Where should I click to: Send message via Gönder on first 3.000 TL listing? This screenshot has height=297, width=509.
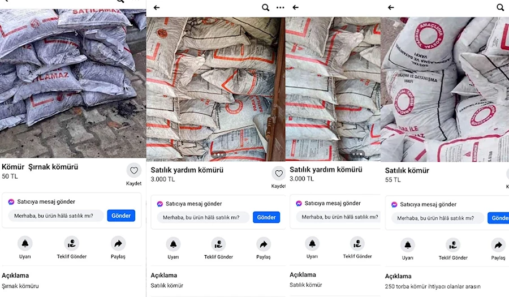click(266, 217)
